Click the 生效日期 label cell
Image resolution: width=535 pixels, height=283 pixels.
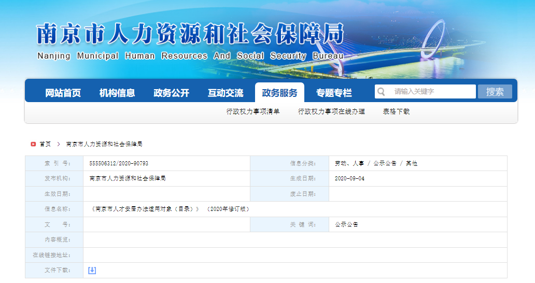click(54, 194)
